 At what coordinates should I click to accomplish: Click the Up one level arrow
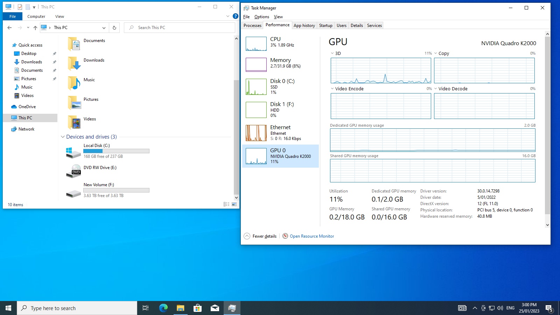click(x=35, y=28)
